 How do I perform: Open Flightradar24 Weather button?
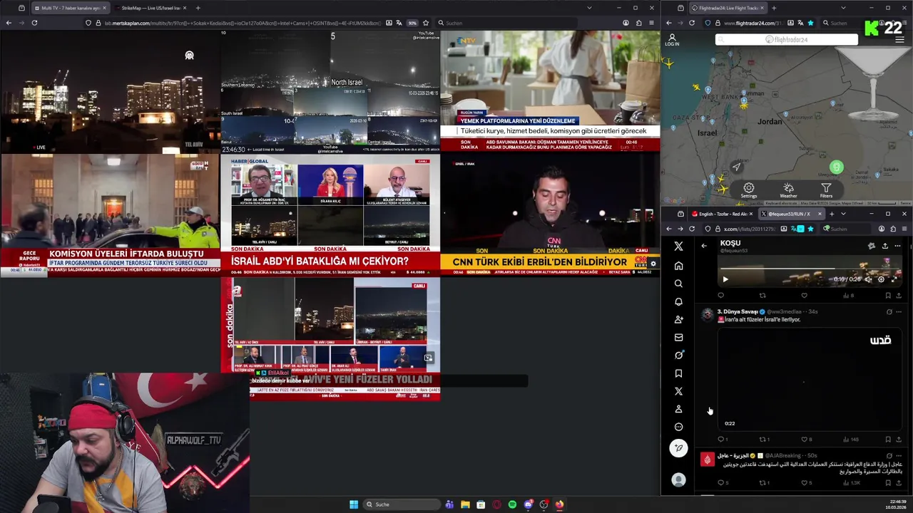click(788, 191)
